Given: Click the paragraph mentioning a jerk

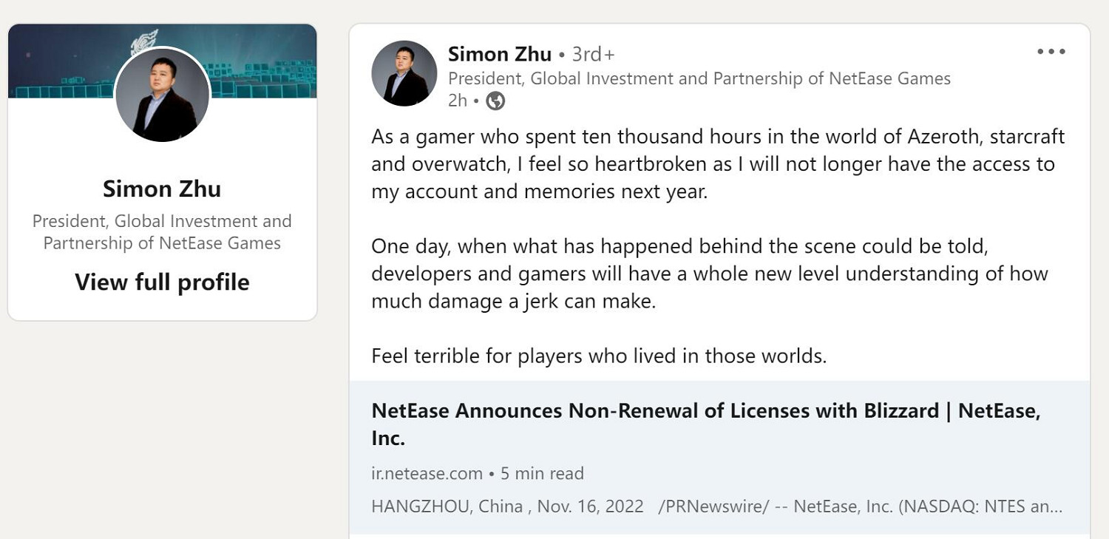Looking at the screenshot, I should (x=709, y=274).
